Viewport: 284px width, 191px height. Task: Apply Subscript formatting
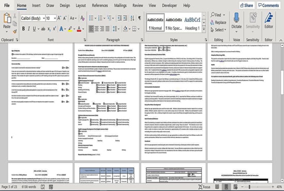[49, 29]
